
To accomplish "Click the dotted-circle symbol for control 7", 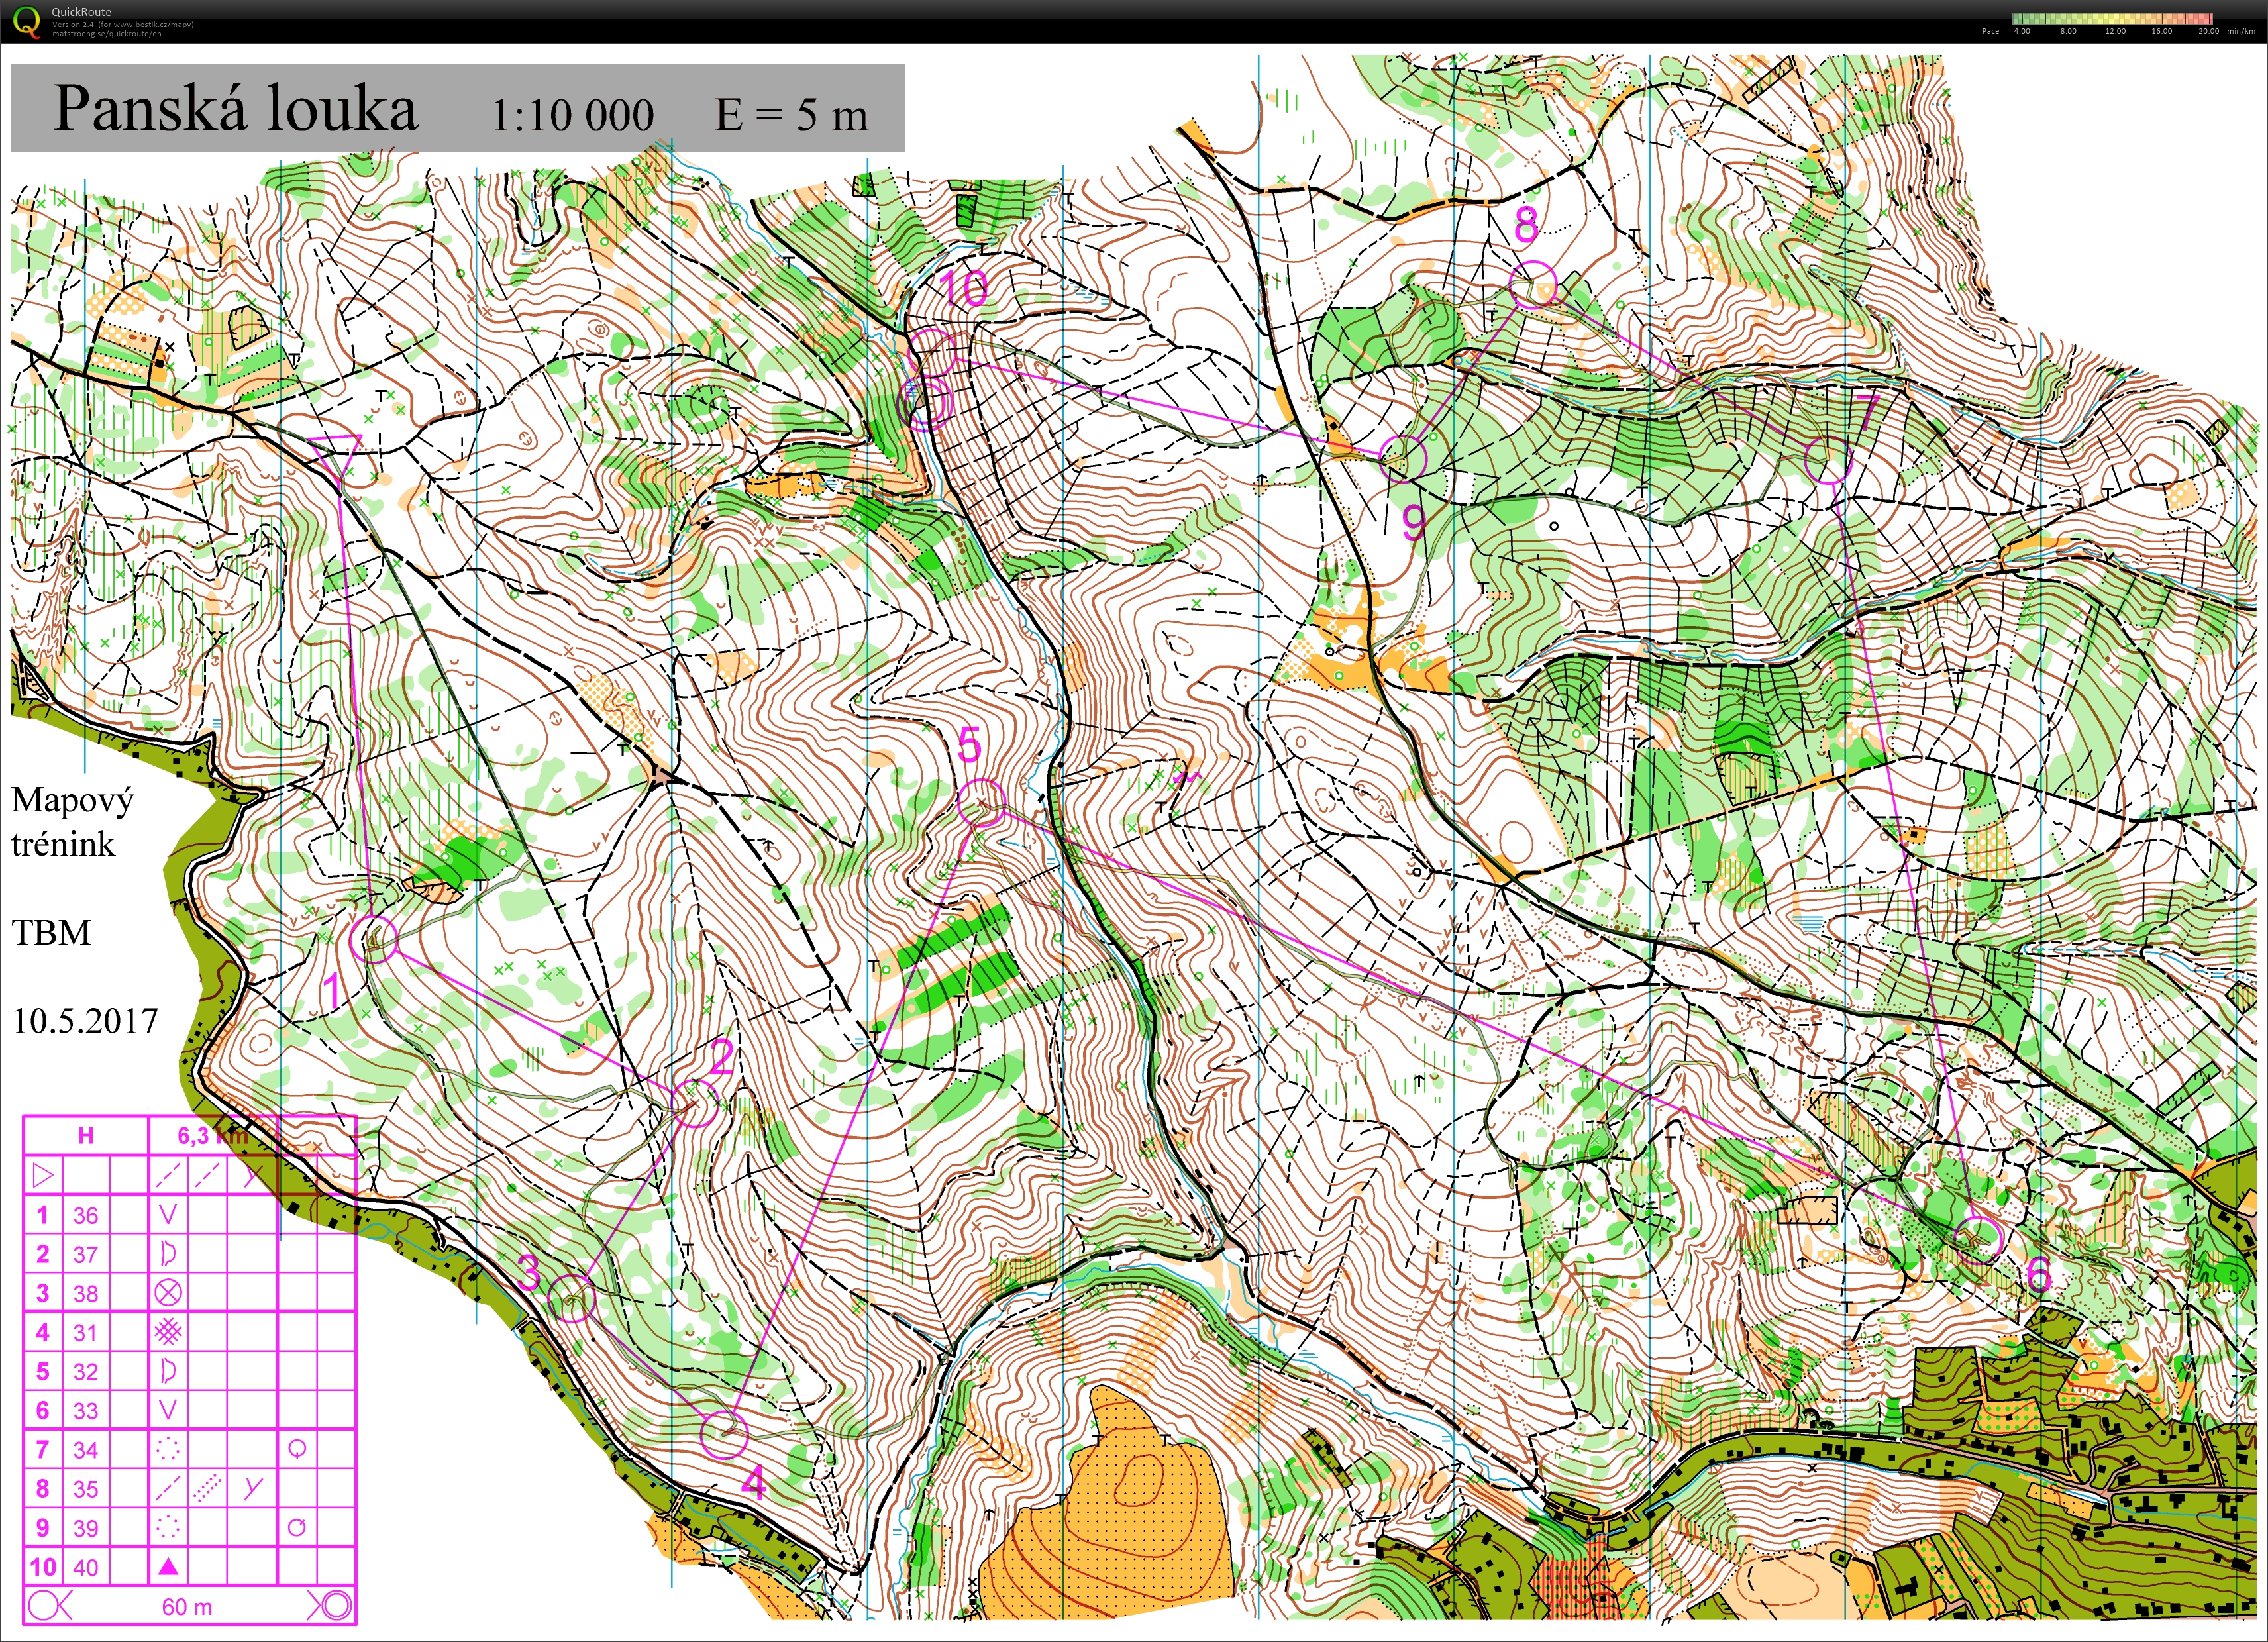I will coord(168,1449).
